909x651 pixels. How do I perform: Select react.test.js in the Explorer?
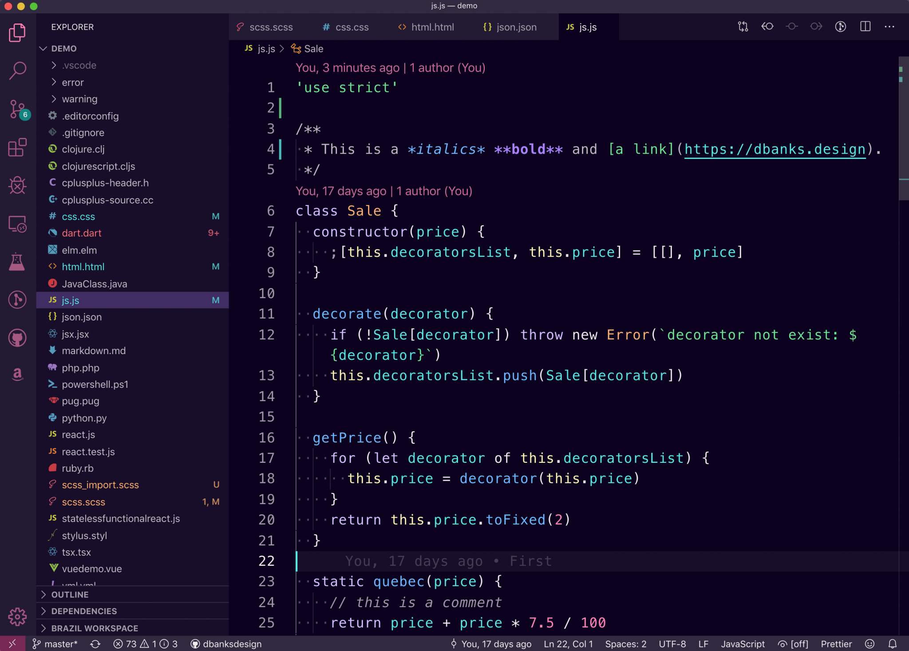(88, 451)
